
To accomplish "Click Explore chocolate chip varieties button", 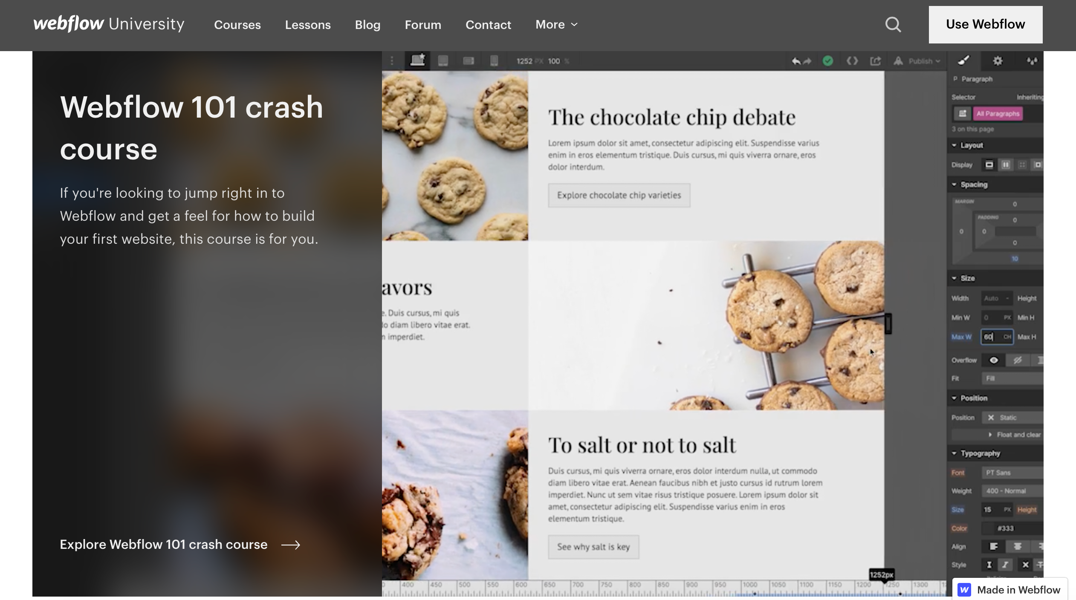I will (x=619, y=195).
